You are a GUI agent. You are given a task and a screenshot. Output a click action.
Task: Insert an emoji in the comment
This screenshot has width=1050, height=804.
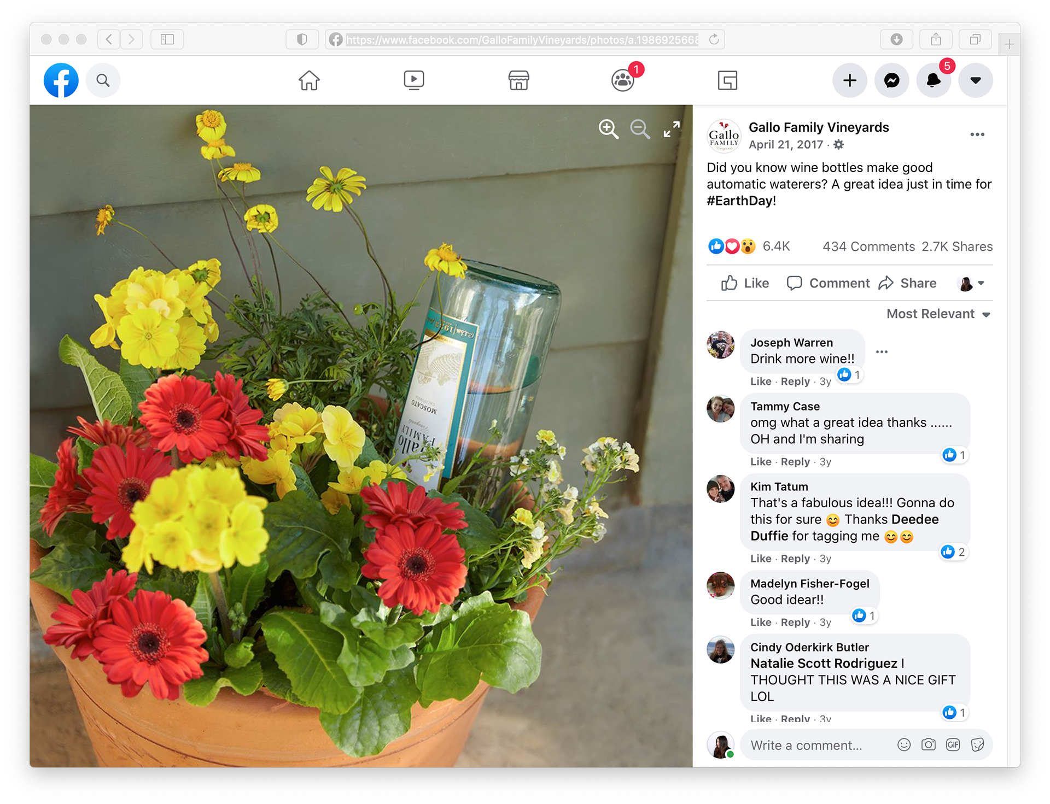click(903, 745)
